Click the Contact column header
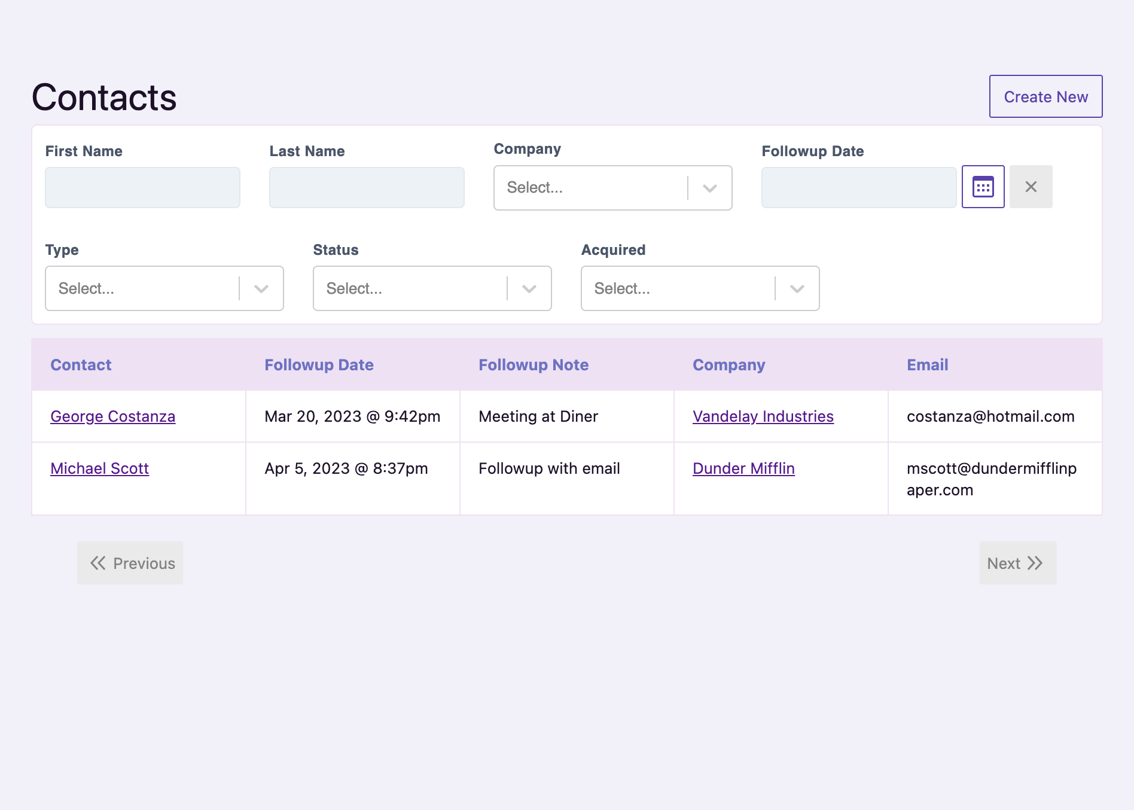 tap(81, 364)
